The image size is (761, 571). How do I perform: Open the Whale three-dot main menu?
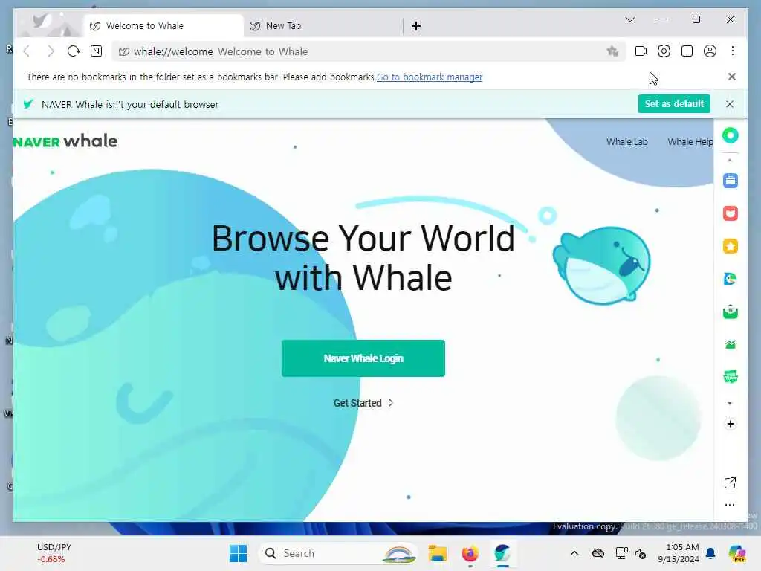[733, 51]
